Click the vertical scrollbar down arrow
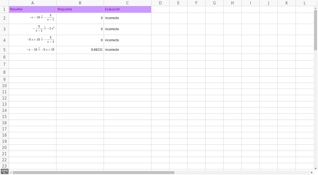The image size is (318, 175). coord(316,169)
